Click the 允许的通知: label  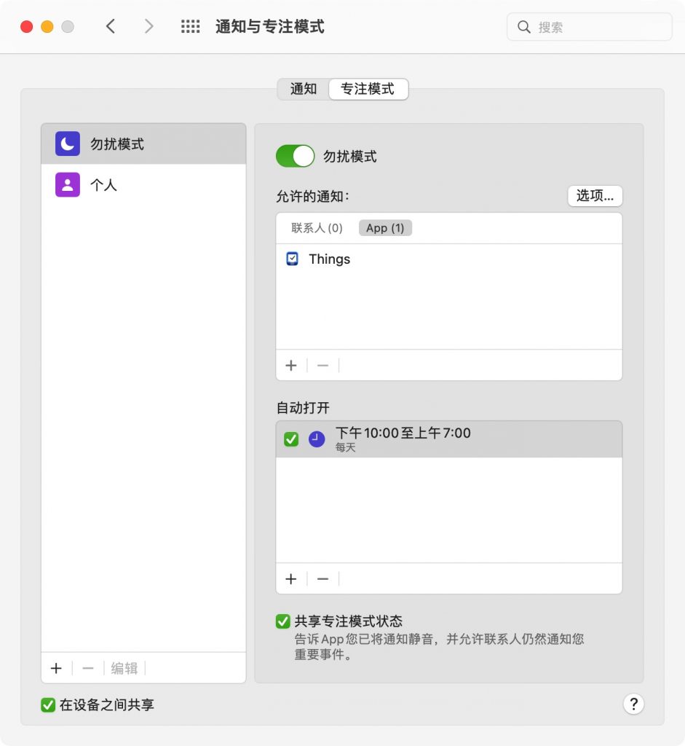(313, 196)
